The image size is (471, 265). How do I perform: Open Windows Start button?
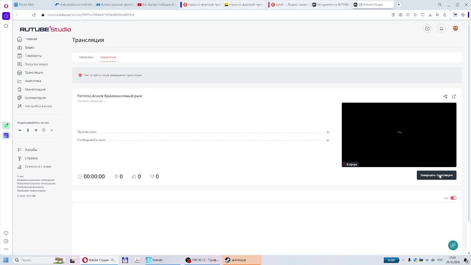(x=6, y=260)
